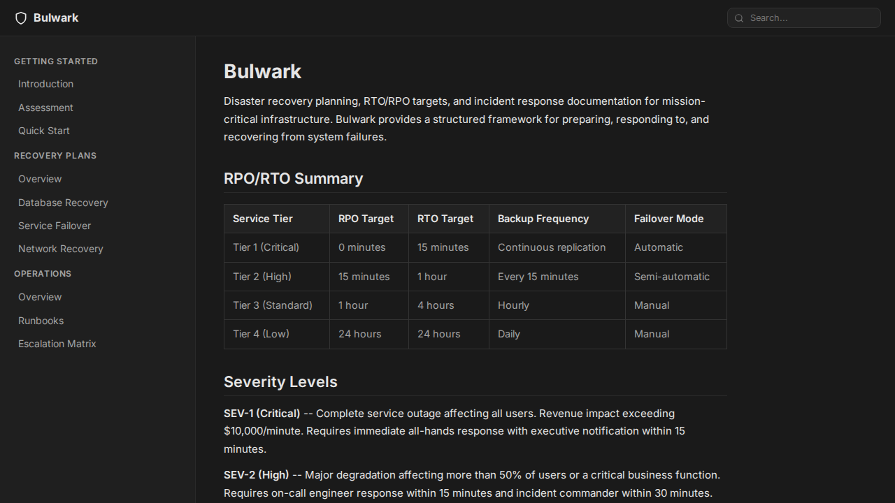Select the Getting Started section header
This screenshot has height=503, width=895.
pyautogui.click(x=56, y=61)
